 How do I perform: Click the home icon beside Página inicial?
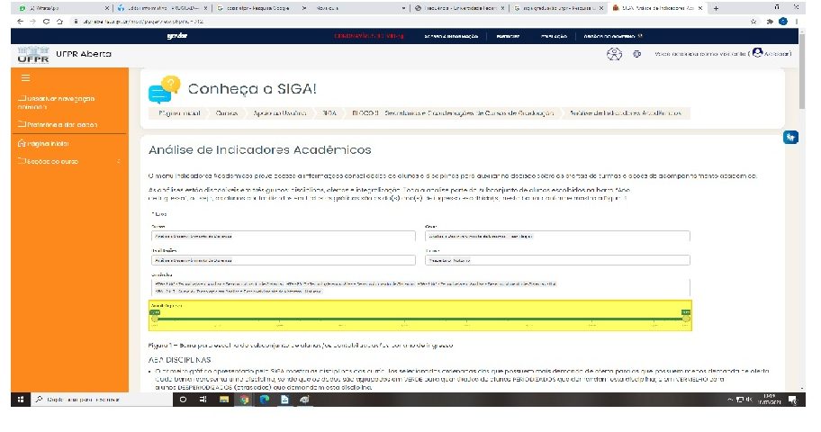22,143
